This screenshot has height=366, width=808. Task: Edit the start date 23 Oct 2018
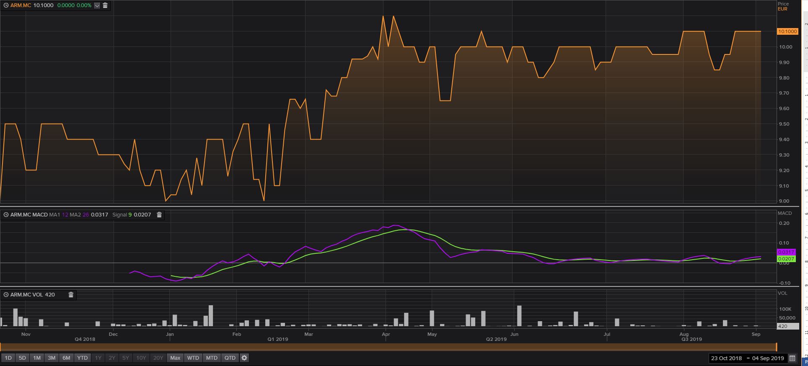pyautogui.click(x=726, y=358)
